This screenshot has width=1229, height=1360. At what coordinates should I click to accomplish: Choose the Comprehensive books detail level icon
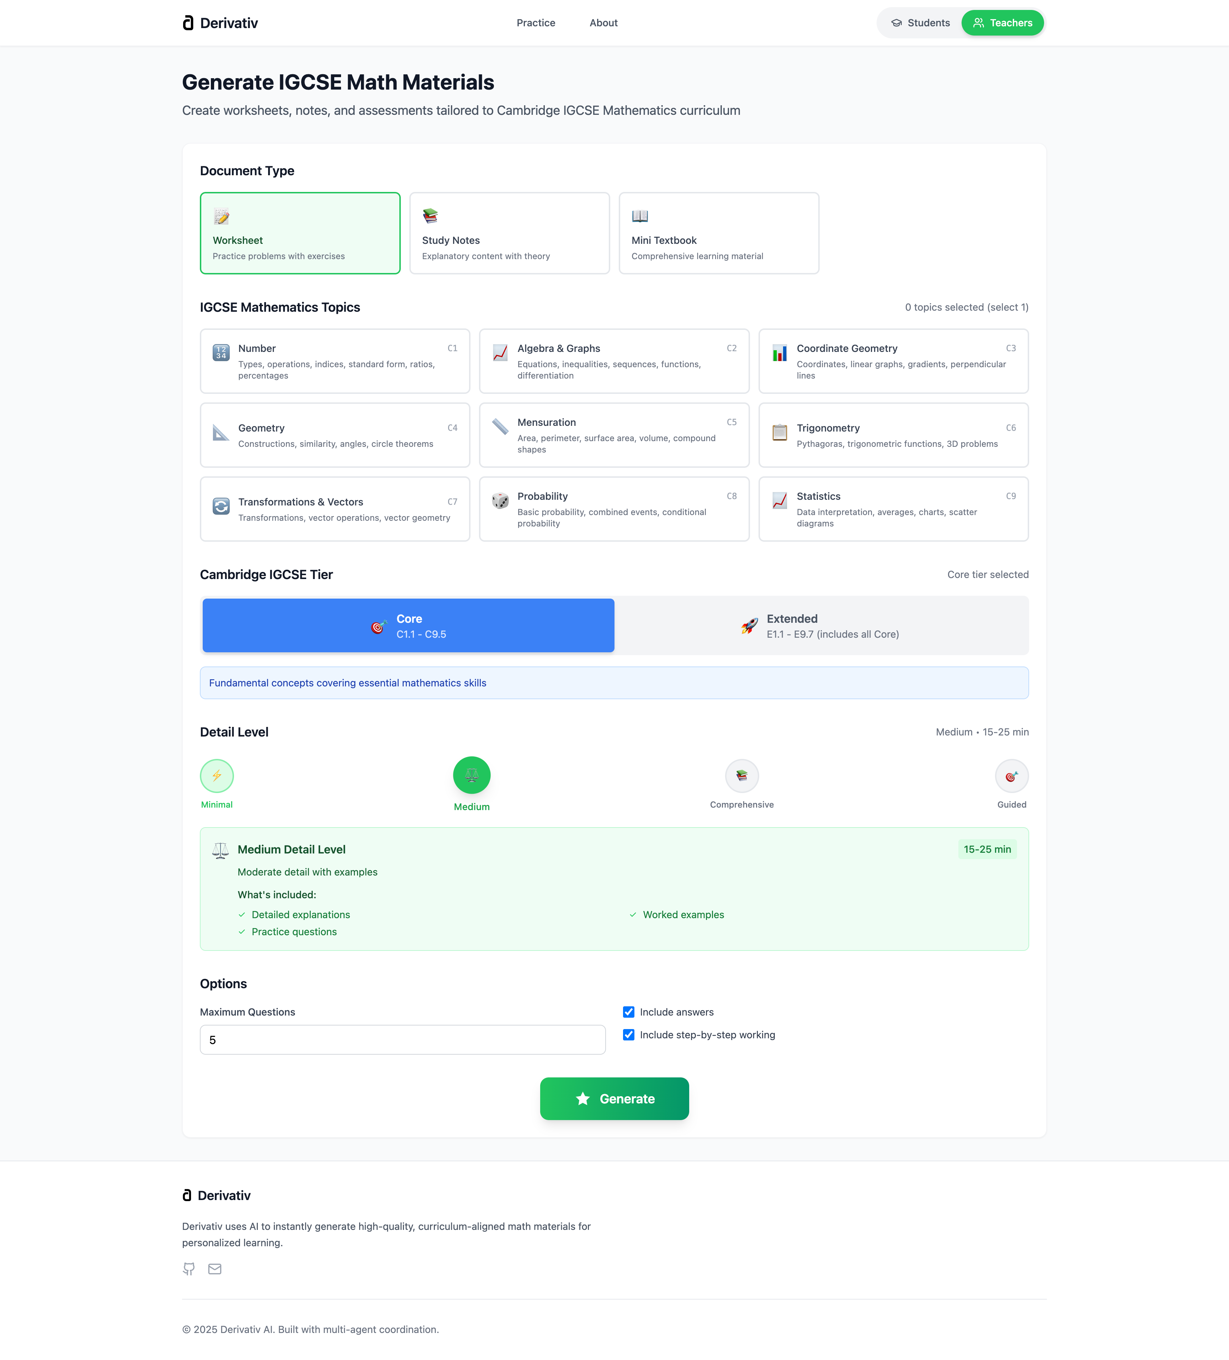point(742,776)
